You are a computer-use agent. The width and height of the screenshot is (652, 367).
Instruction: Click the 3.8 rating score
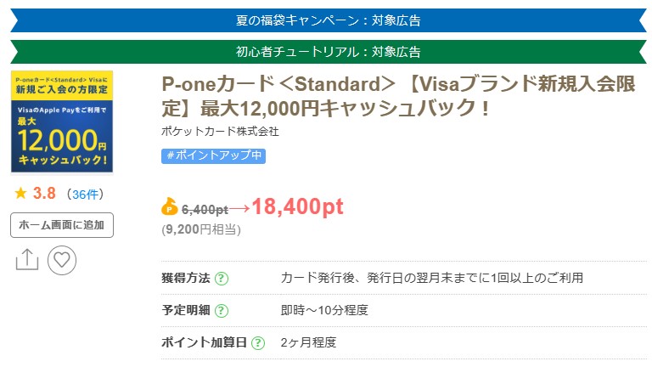tap(44, 194)
